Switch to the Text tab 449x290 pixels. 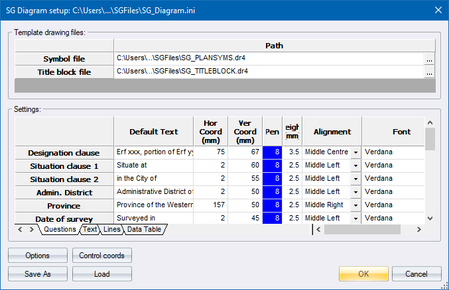(90, 230)
